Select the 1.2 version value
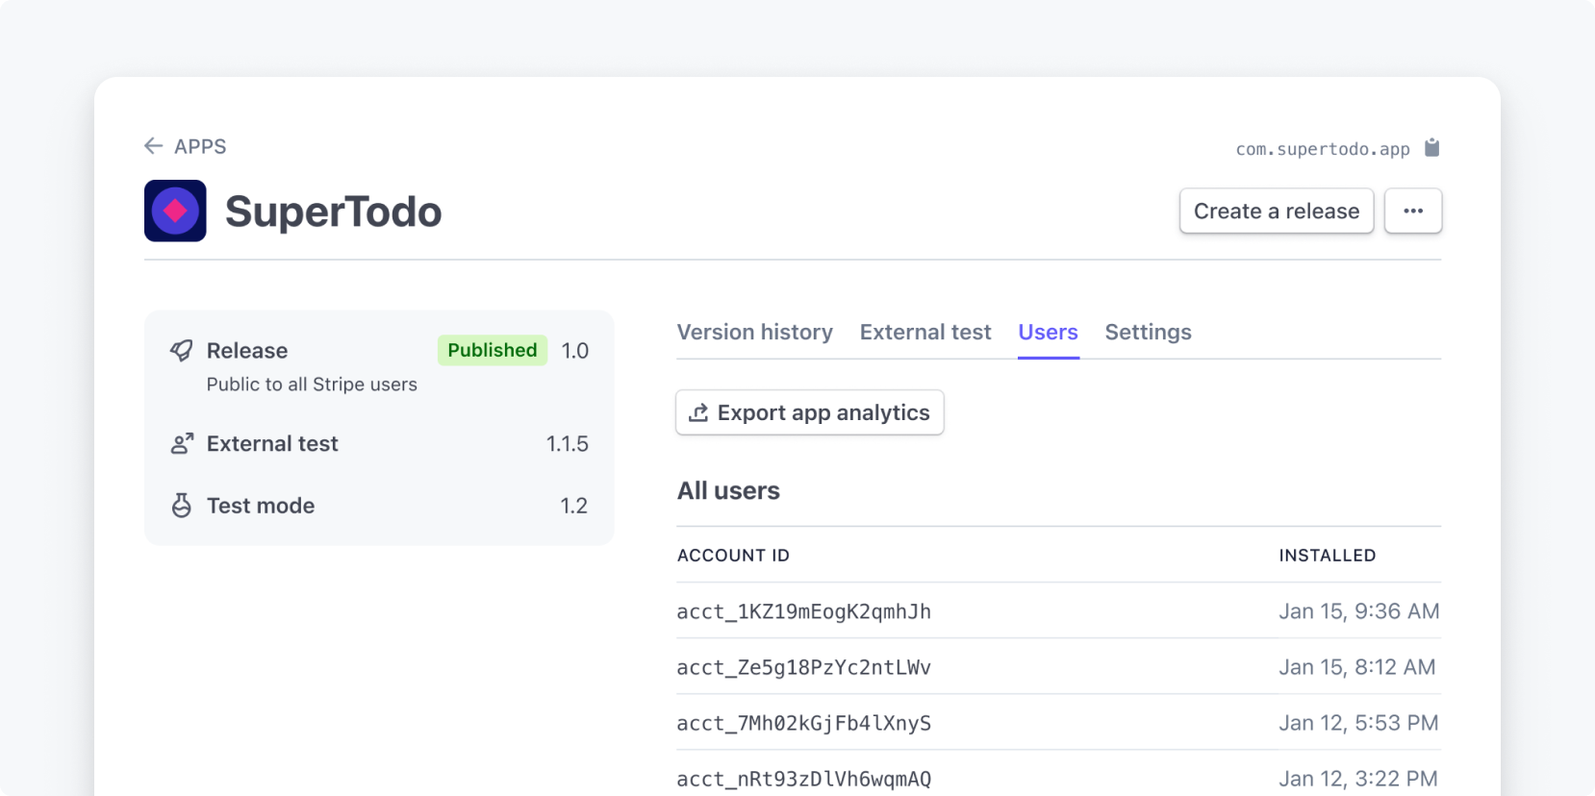1595x796 pixels. pyautogui.click(x=574, y=506)
